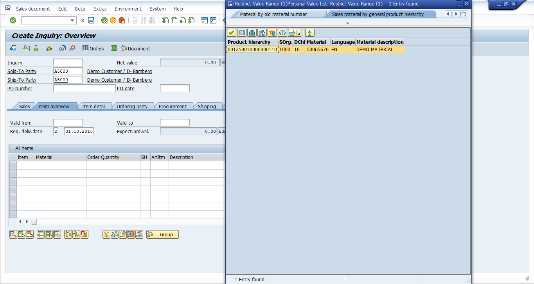Show previous search help tab arrow
This screenshot has width=534, height=284.
pos(449,14)
